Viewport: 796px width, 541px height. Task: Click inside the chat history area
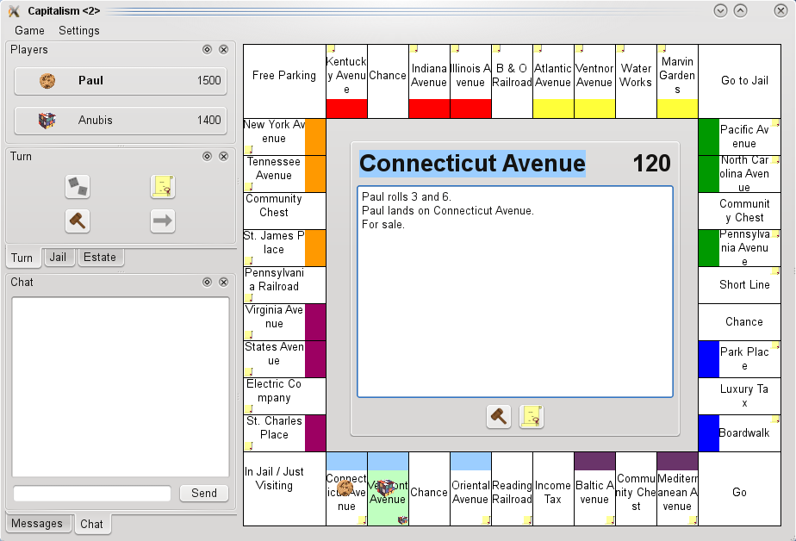pos(121,387)
